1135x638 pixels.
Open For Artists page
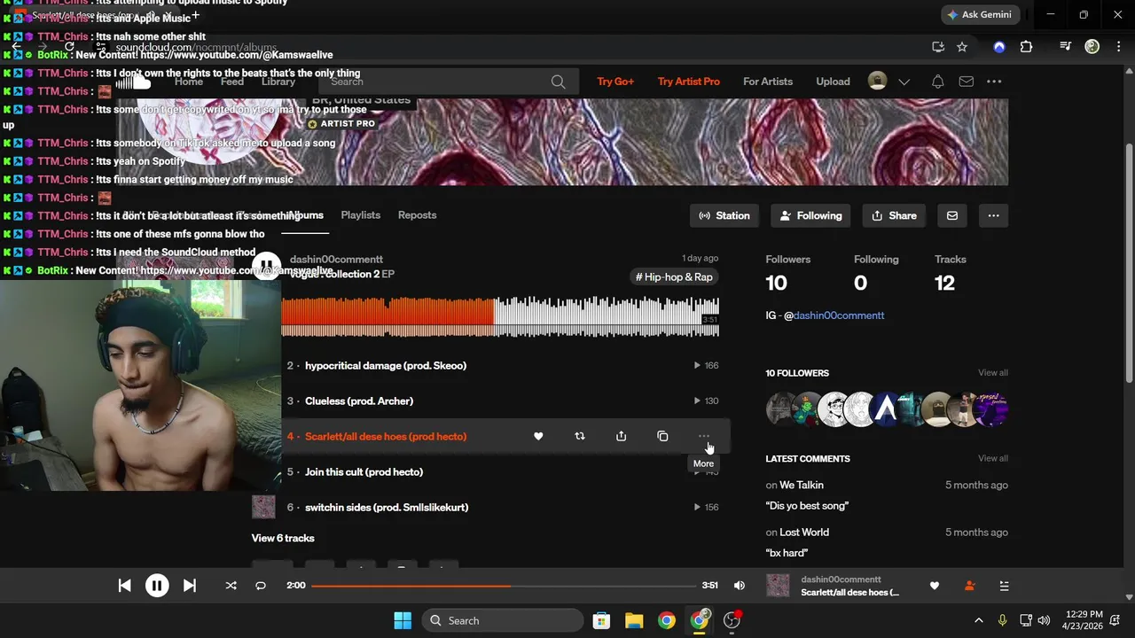[768, 82]
